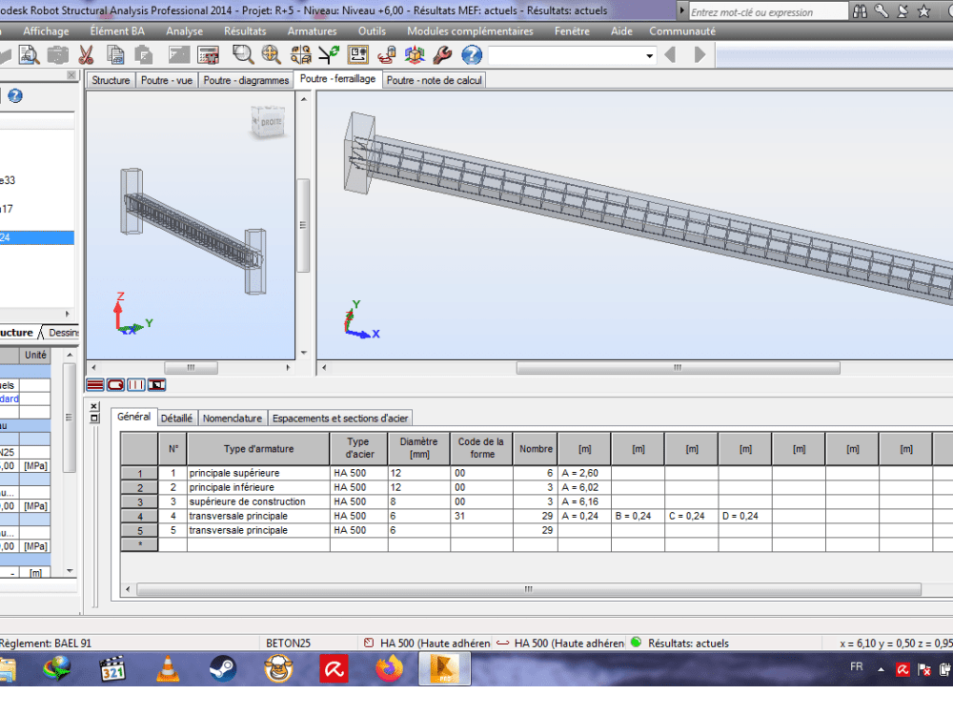Open the Calculator icon in the toolbar
The image size is (953, 715).
pos(208,54)
